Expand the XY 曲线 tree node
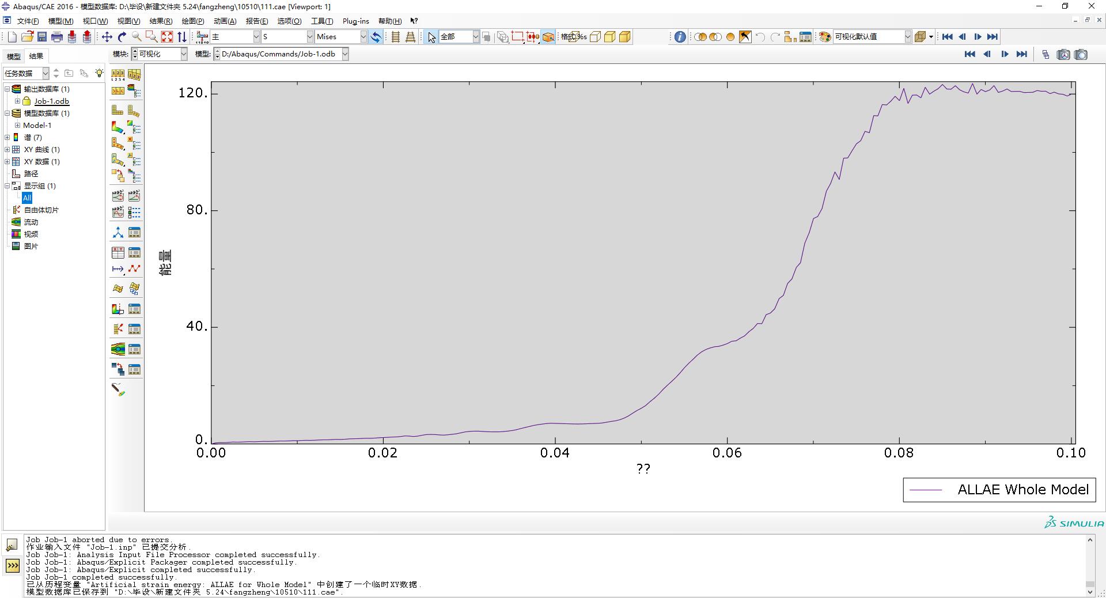Screen dimensions: 1106x598 coord(7,150)
